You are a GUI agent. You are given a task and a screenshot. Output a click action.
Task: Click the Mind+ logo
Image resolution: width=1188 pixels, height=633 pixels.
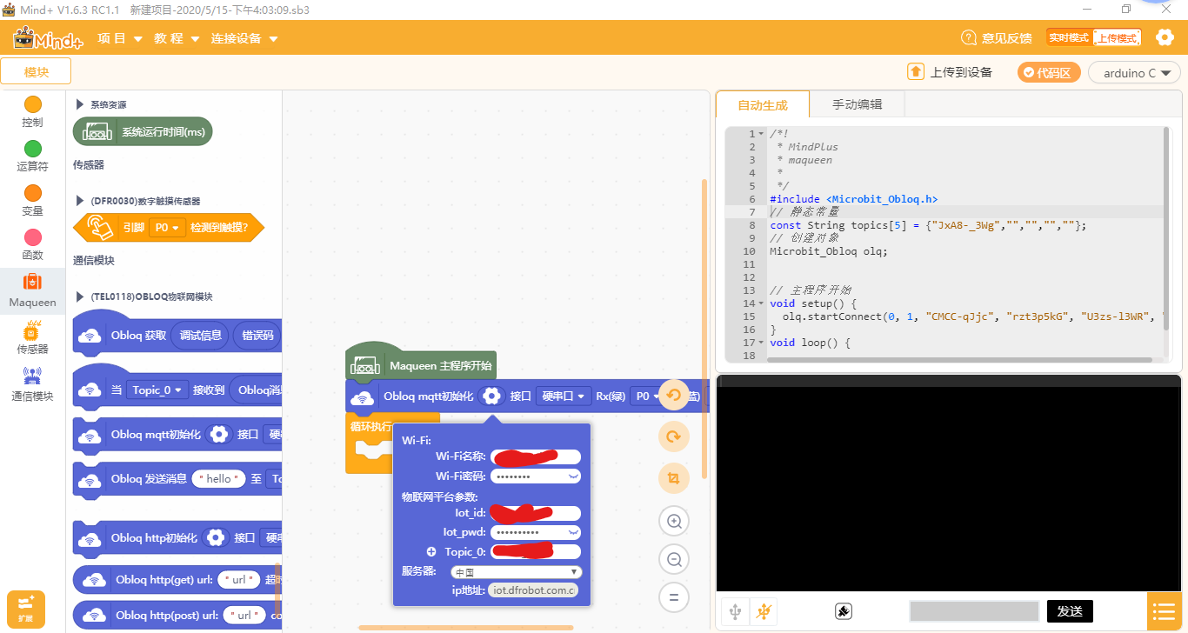click(x=48, y=38)
